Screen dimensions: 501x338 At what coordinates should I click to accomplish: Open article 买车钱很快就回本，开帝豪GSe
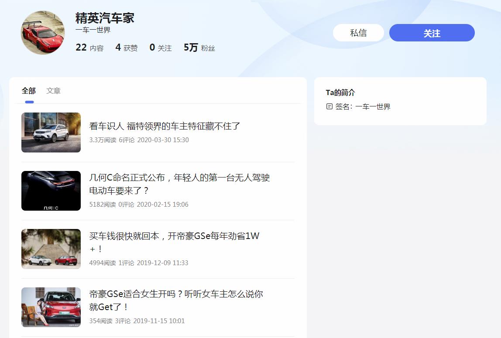click(174, 242)
